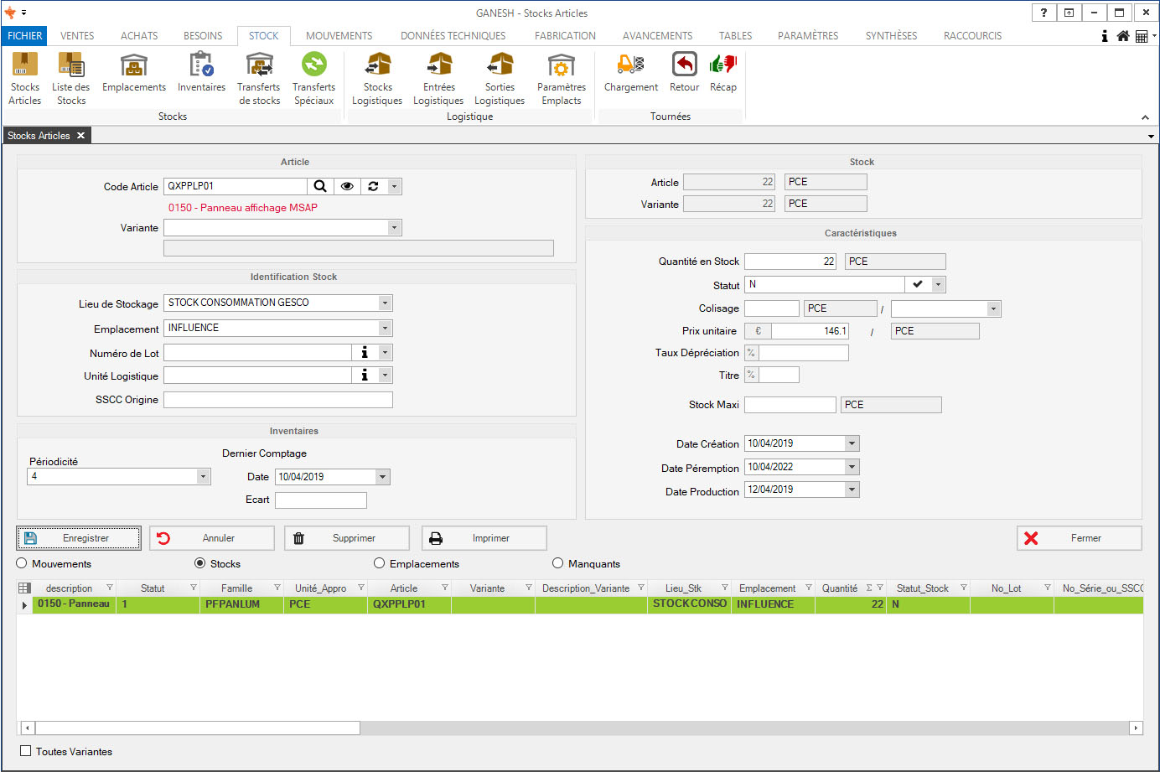The height and width of the screenshot is (772, 1160).
Task: Click the horizontal scrollbar of the grid
Action: coord(198,728)
